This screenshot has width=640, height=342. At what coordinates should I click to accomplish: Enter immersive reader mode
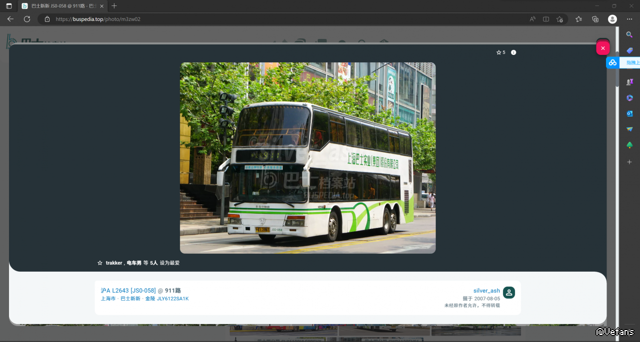[546, 19]
